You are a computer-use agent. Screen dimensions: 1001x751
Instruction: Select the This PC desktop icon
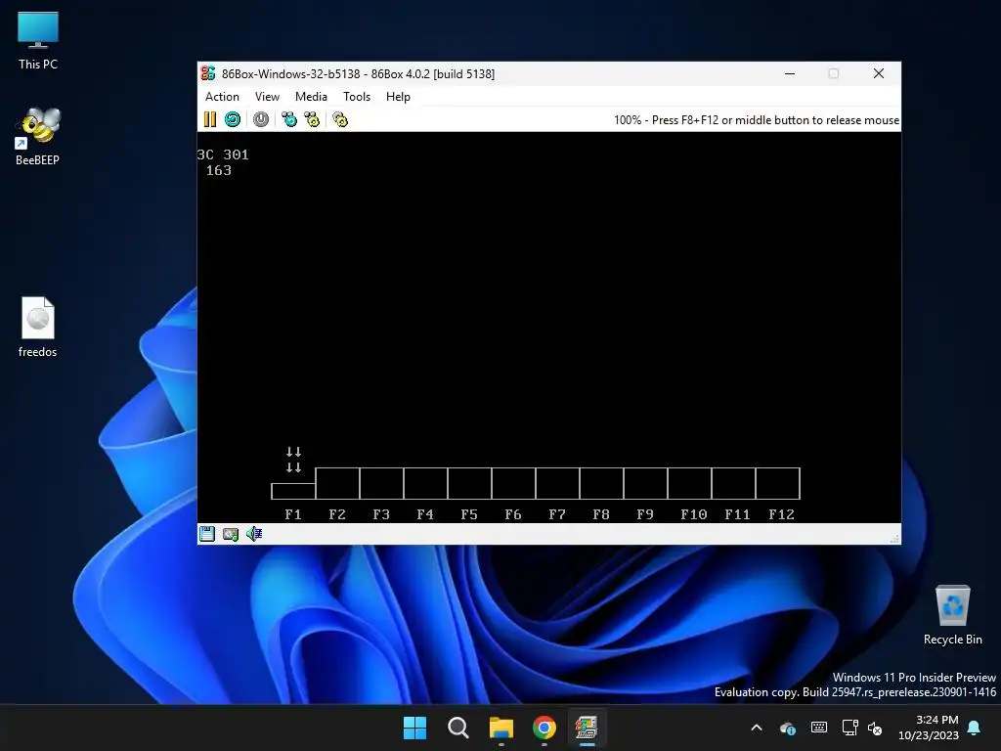(x=38, y=40)
